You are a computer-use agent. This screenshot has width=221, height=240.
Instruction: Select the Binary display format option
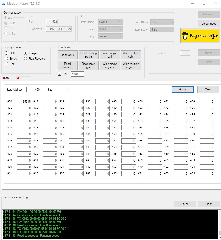coord(7,59)
